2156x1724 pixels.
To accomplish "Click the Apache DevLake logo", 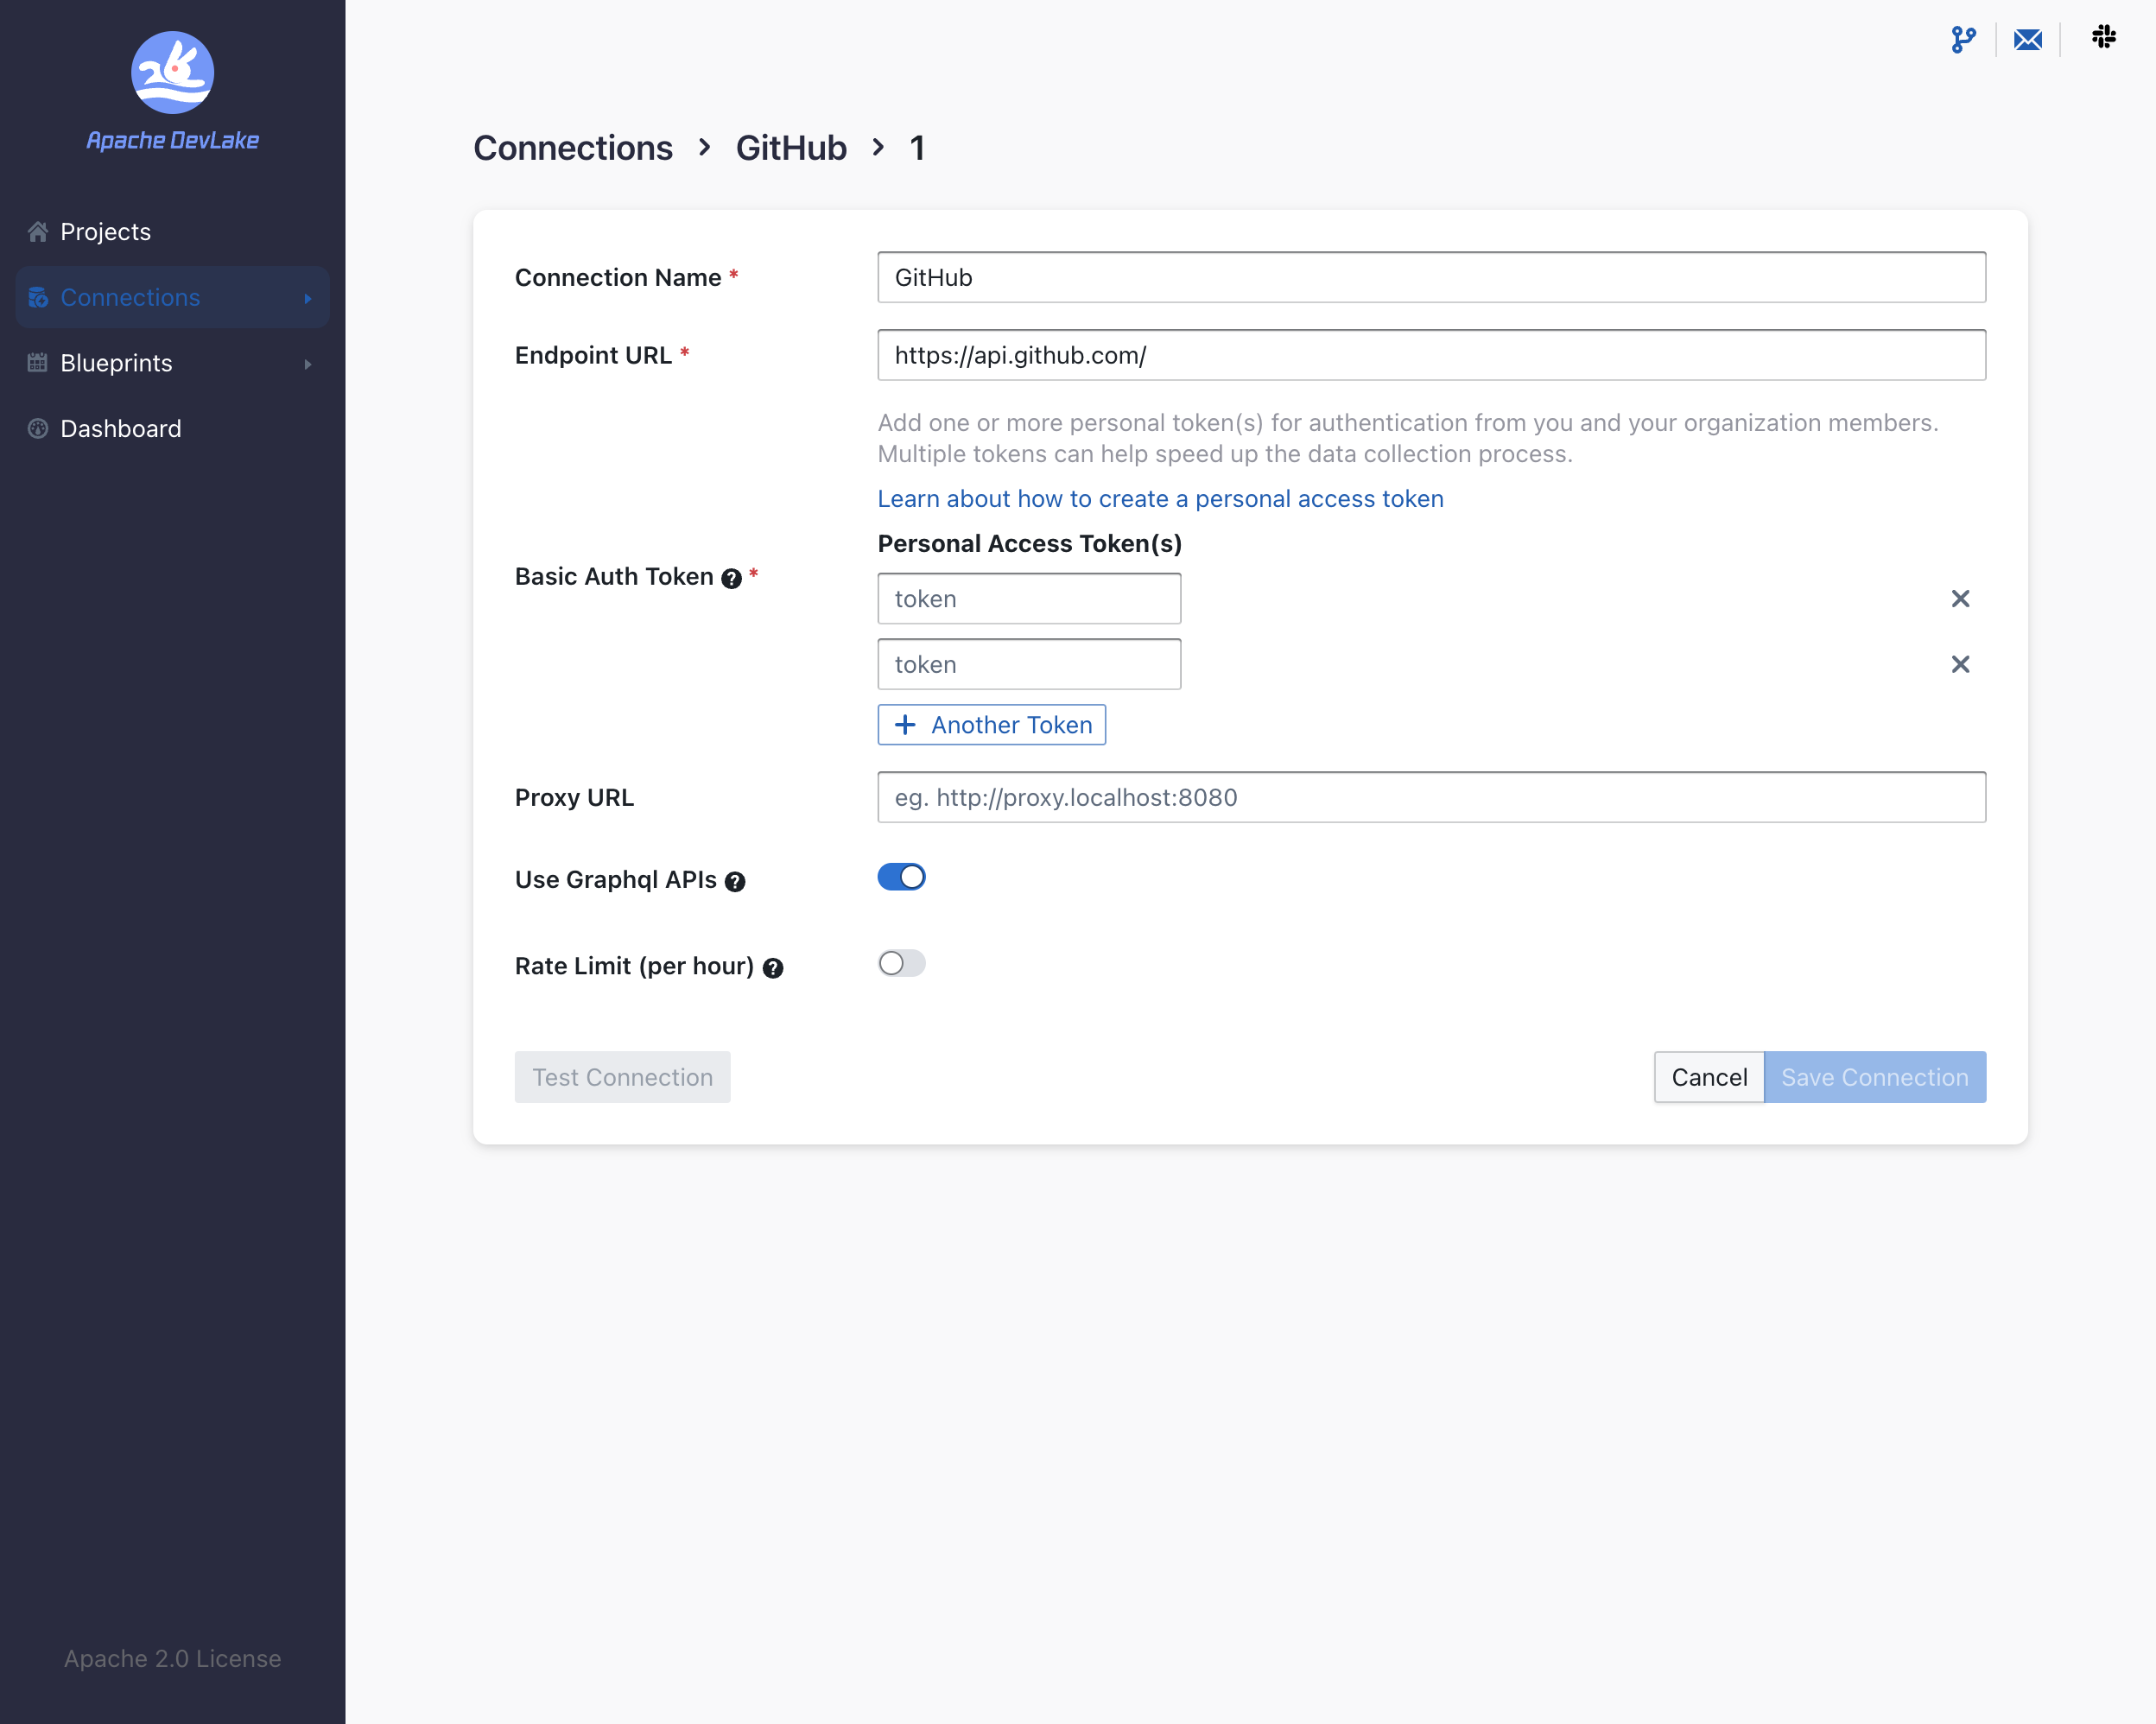I will 172,73.
